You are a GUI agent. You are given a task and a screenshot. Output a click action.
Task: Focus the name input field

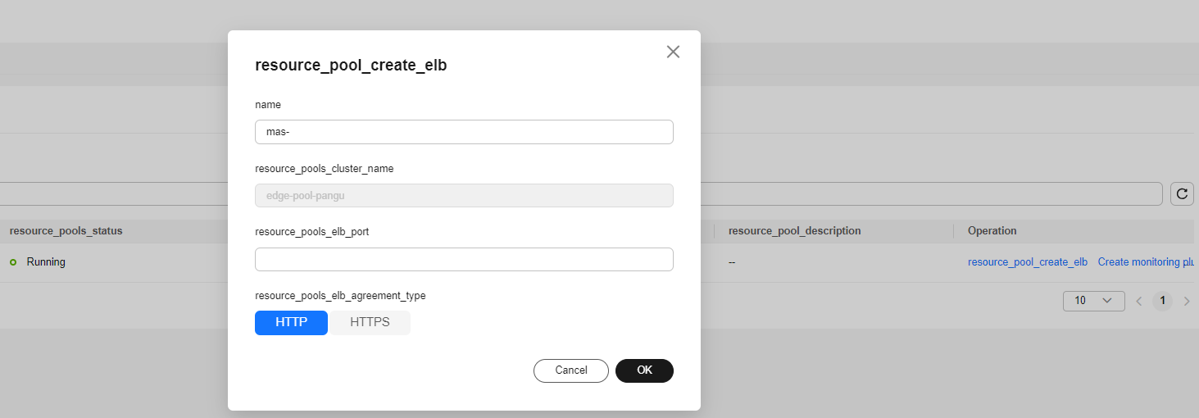464,132
